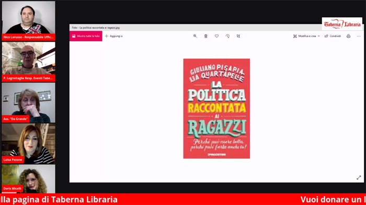Select Nico Lorusso video tile

(x=28, y=21)
